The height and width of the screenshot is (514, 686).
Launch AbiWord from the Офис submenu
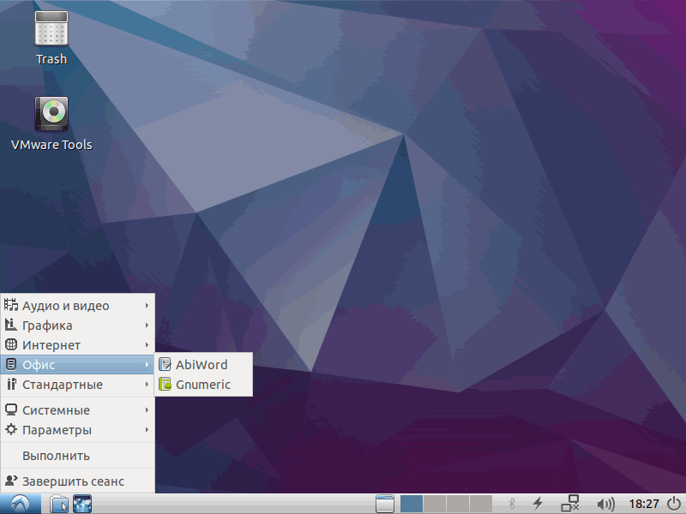click(x=202, y=365)
